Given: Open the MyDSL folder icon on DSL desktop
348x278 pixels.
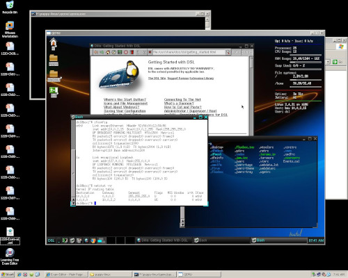Looking at the screenshot, I should [54, 76].
